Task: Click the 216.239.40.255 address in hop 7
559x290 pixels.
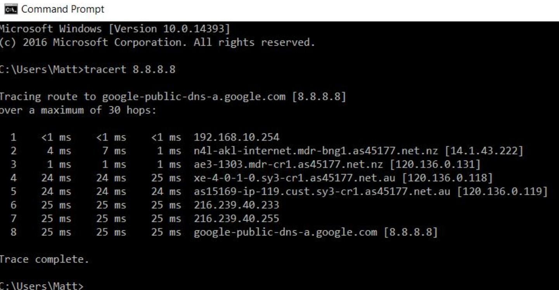Action: click(237, 219)
